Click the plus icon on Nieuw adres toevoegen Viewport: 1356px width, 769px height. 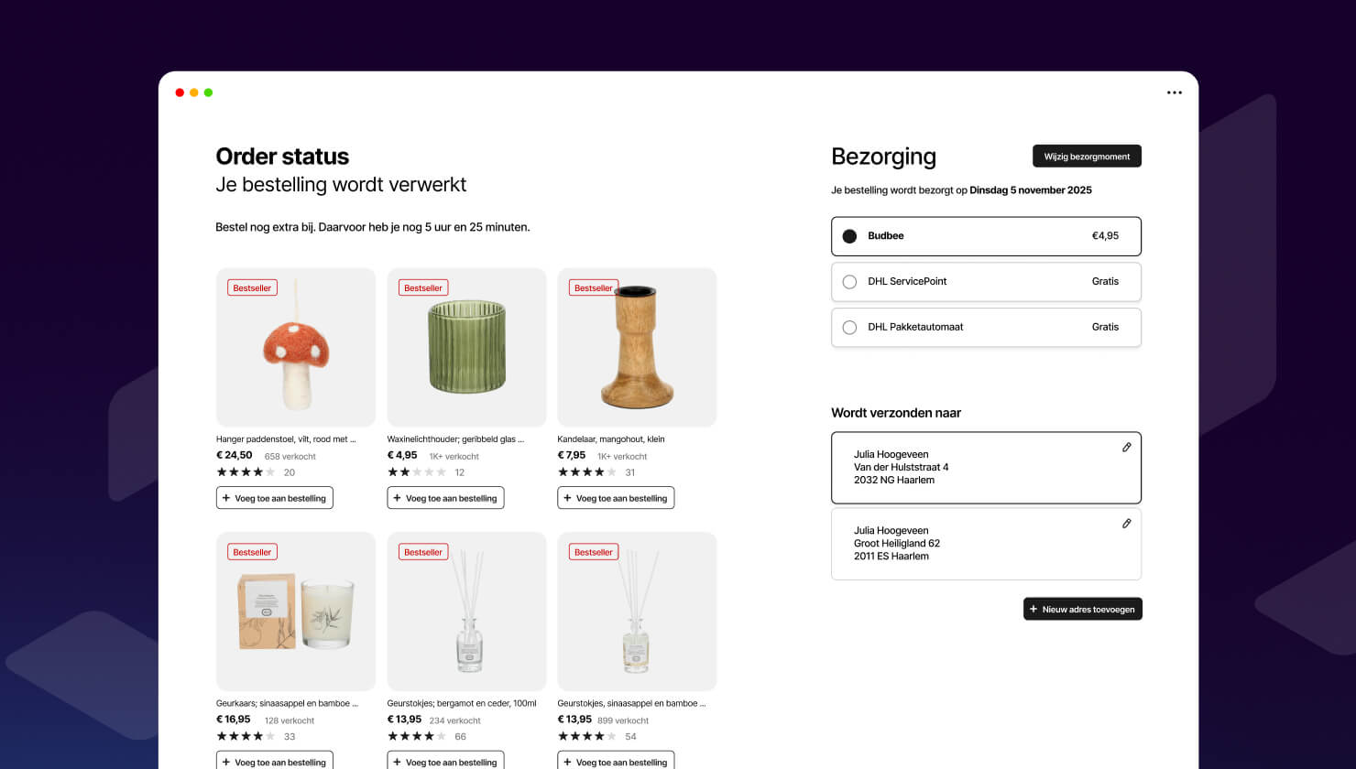pos(1033,609)
